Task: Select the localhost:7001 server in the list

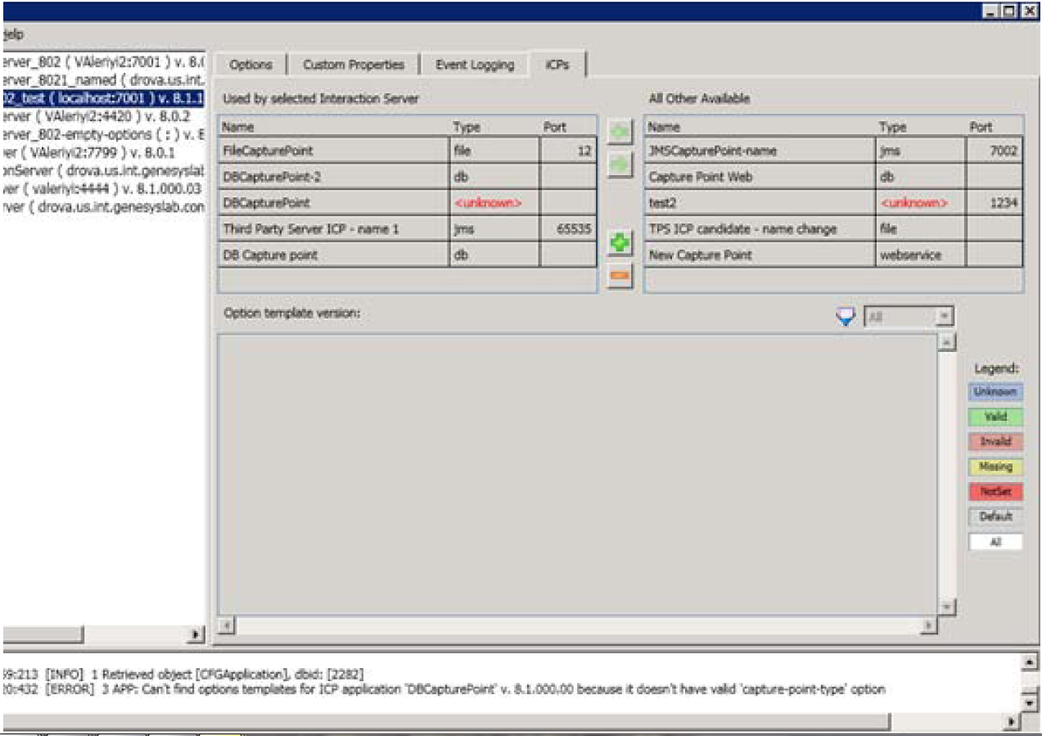Action: click(101, 99)
